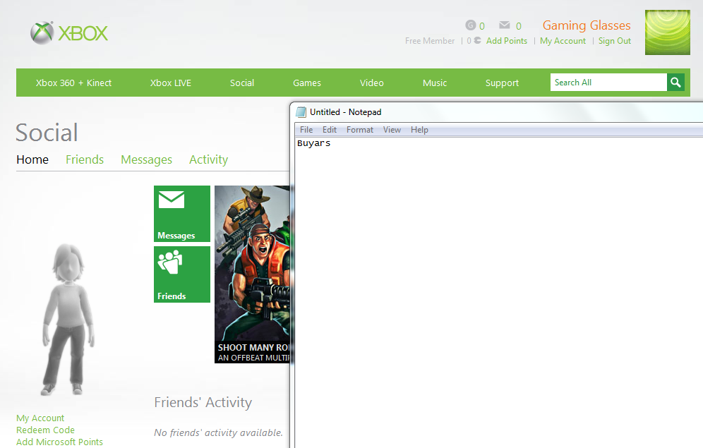Image resolution: width=703 pixels, height=448 pixels.
Task: Open the green Messages tile
Action: [182, 214]
